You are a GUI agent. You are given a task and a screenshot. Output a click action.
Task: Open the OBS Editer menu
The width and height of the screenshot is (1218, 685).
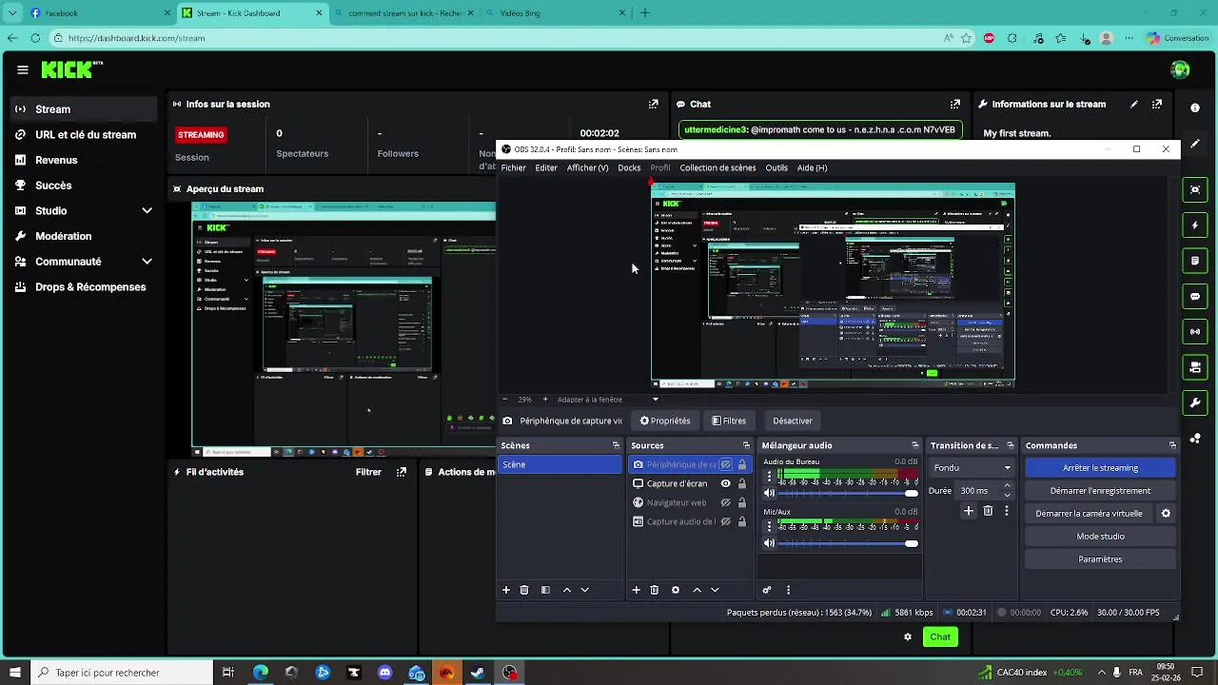pos(546,167)
